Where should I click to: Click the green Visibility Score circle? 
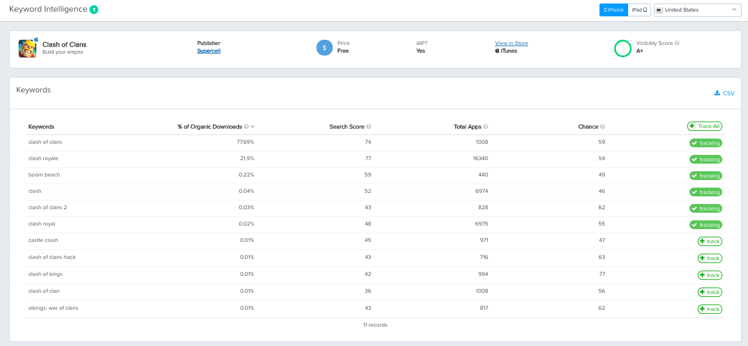click(622, 48)
